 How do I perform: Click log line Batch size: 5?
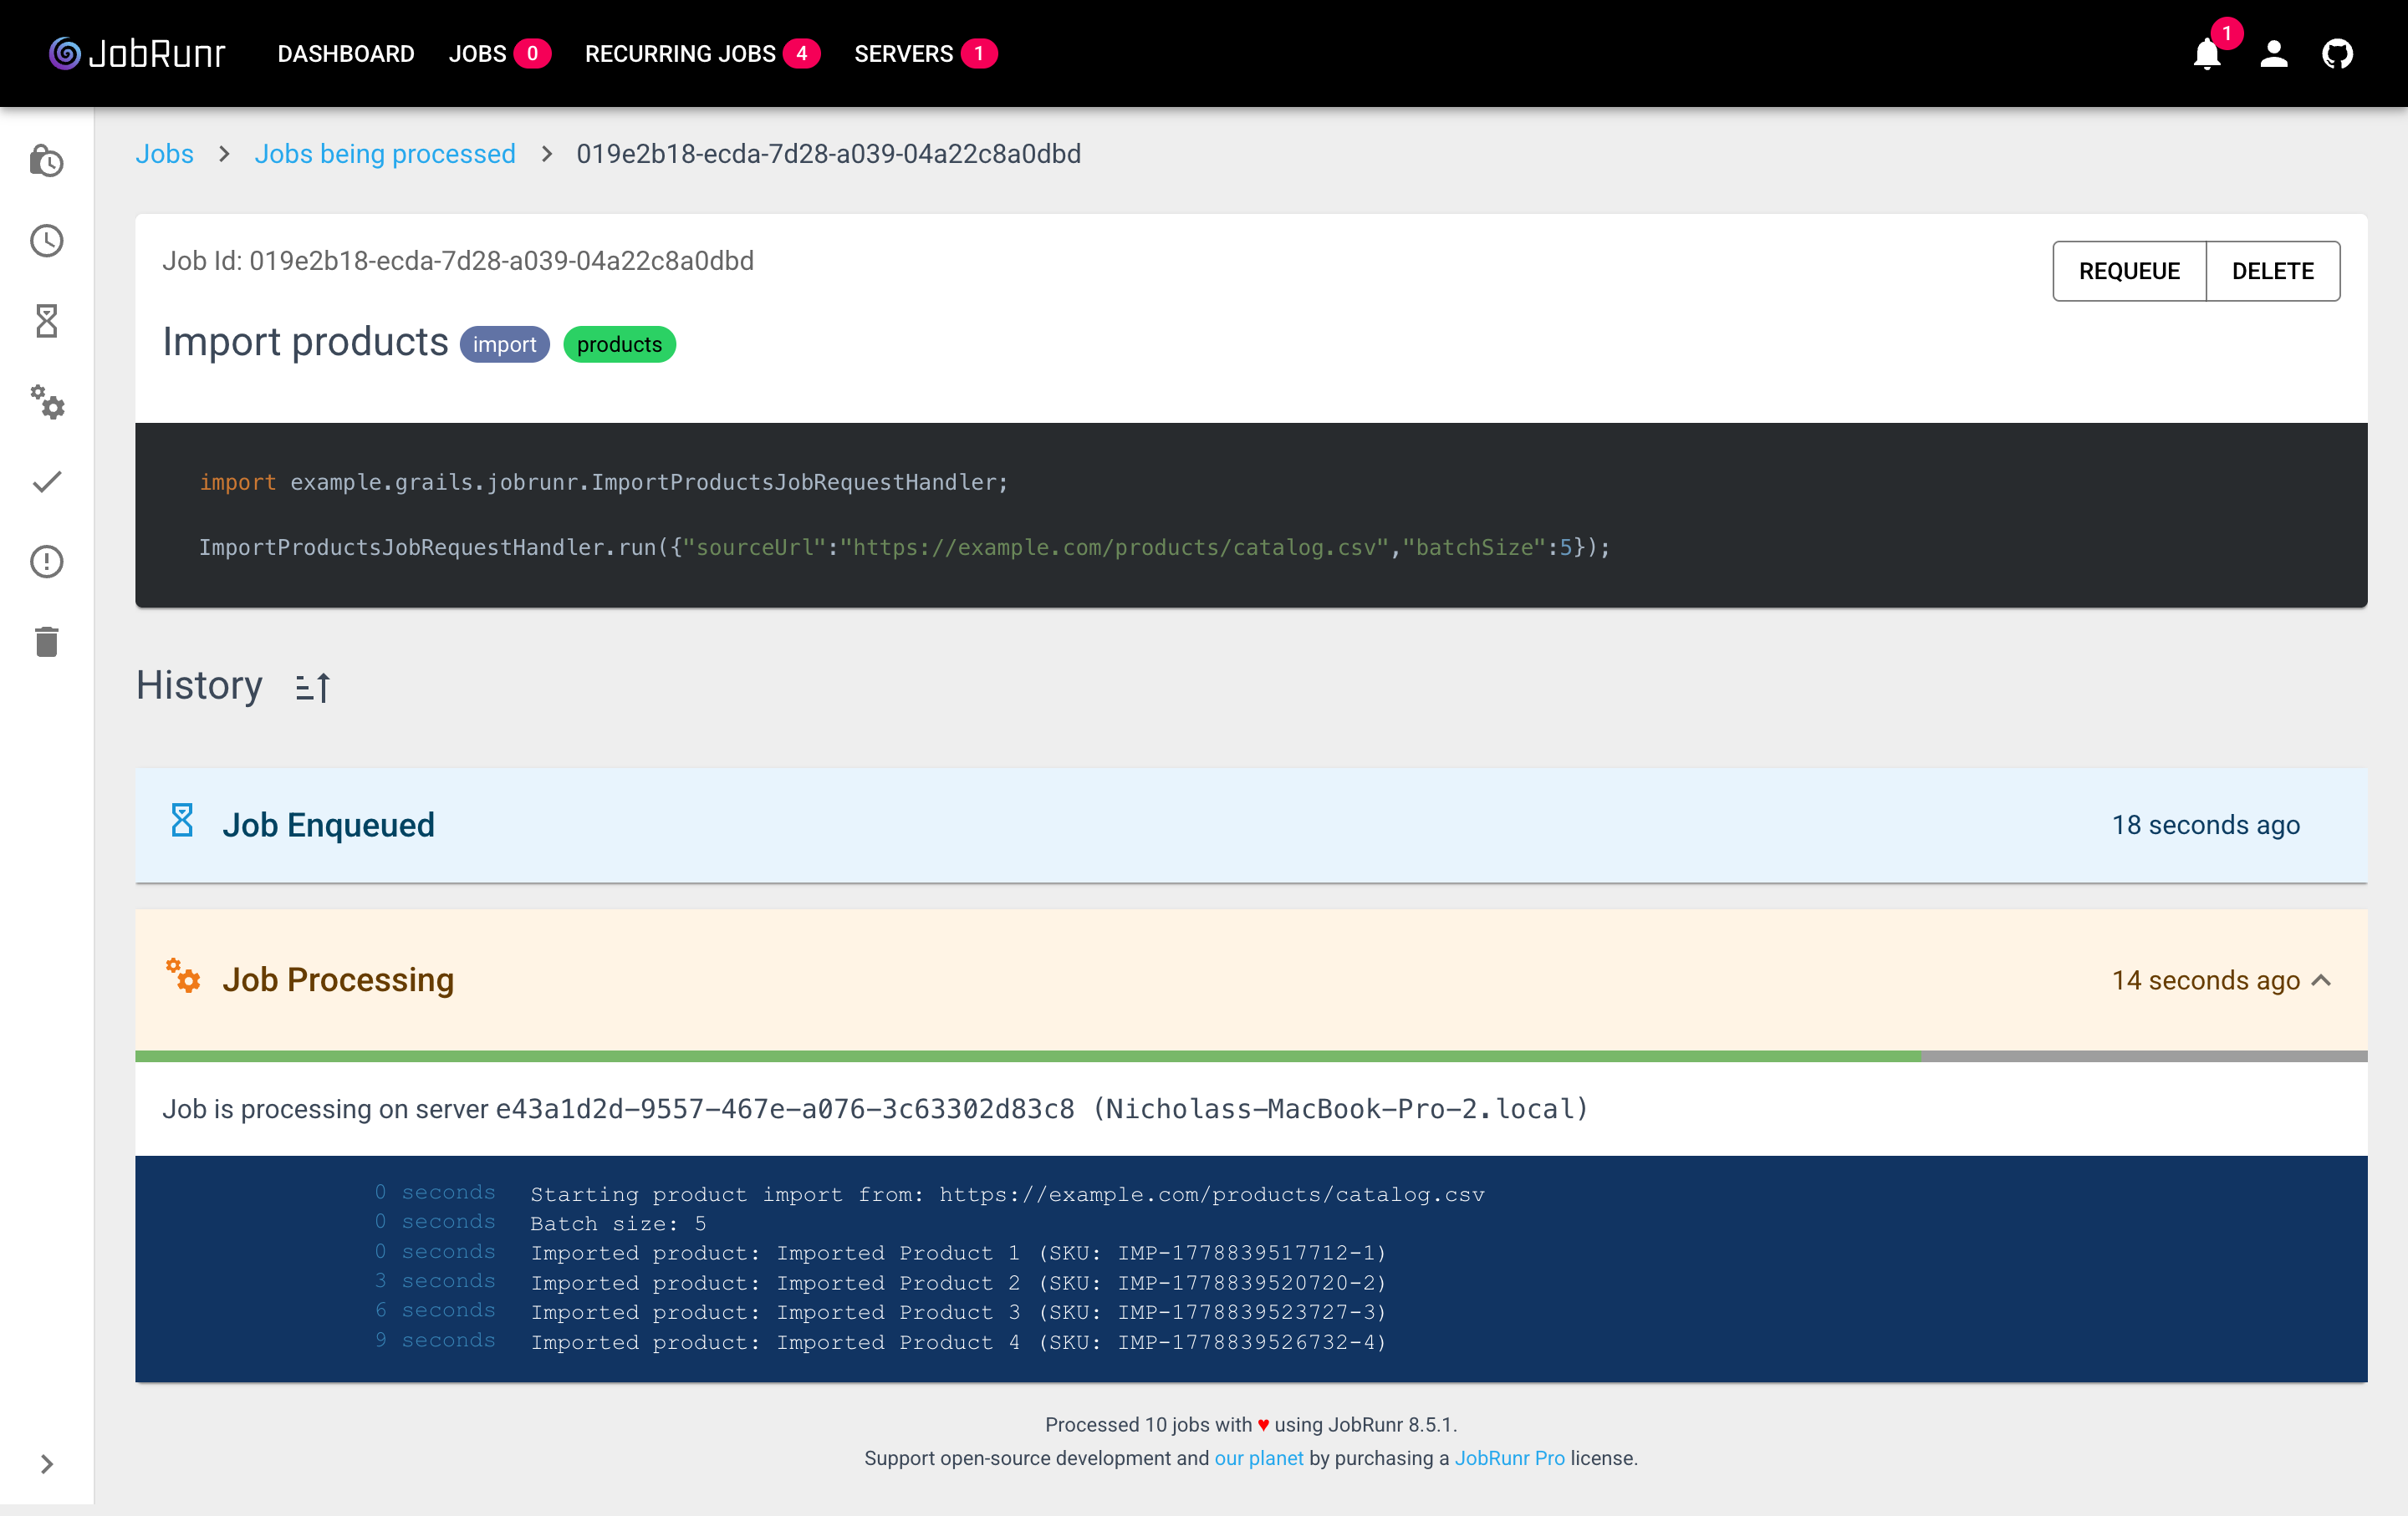pos(618,1224)
